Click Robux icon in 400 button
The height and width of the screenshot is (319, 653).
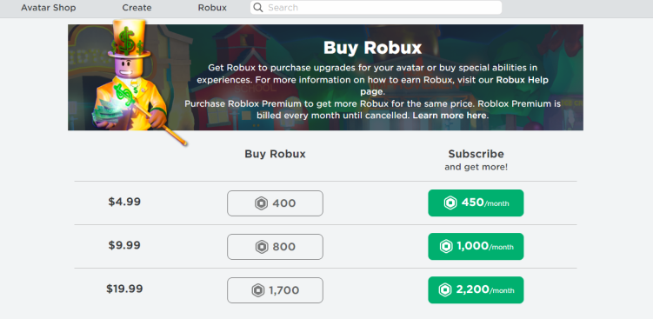(261, 203)
